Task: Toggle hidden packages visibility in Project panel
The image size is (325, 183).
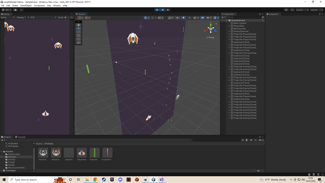Action: tap(261, 140)
